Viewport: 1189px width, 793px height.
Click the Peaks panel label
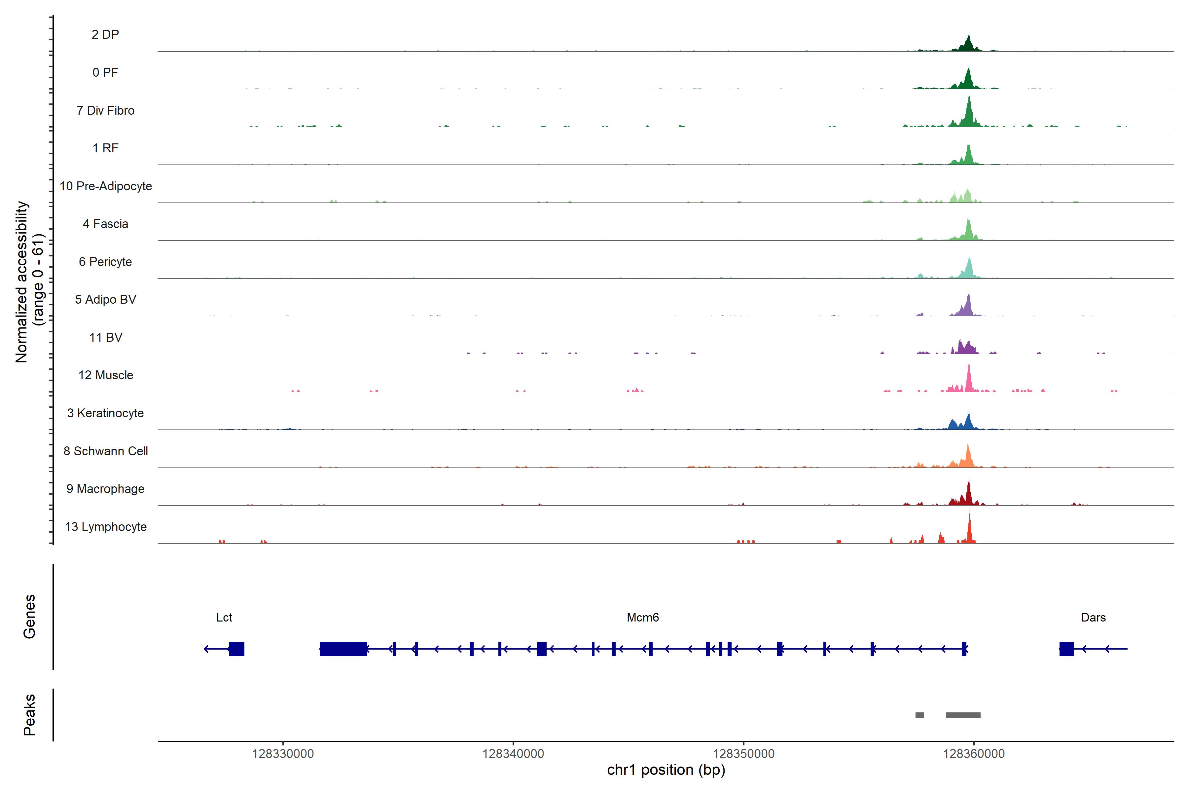coord(29,715)
